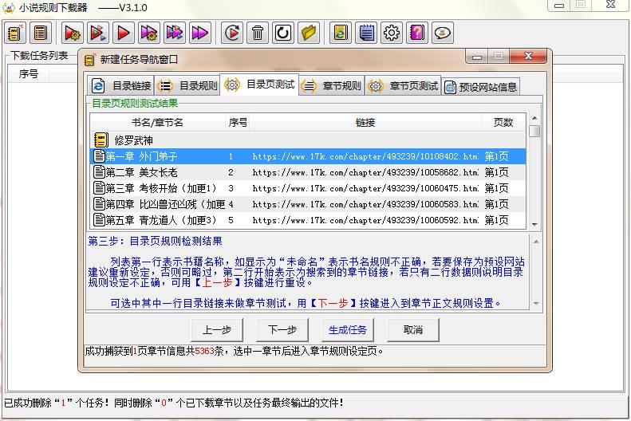The width and height of the screenshot is (631, 421).
Task: Click the first new task book icon
Action: [15, 33]
